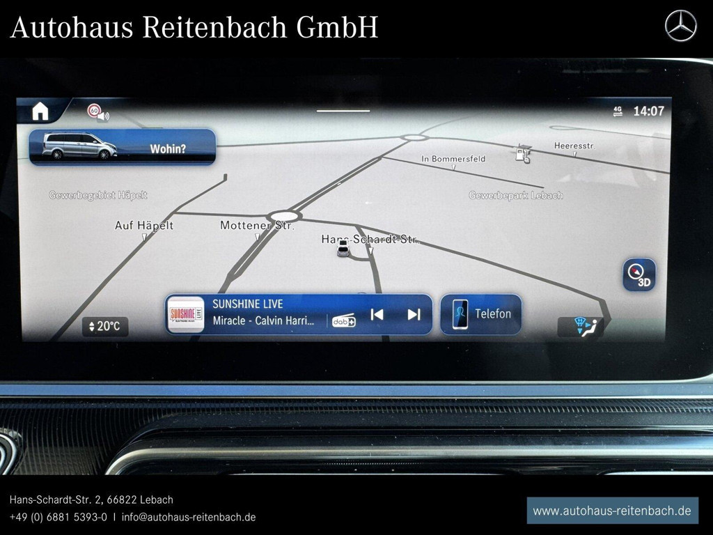Select the gas station POI icon on map
The height and width of the screenshot is (535, 713).
coord(522,153)
